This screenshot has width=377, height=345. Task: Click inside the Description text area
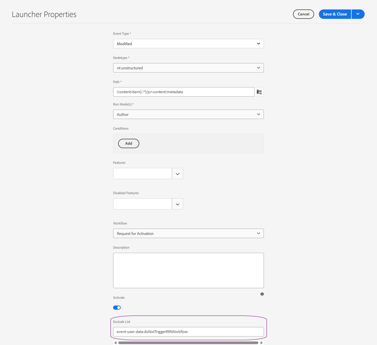click(188, 270)
